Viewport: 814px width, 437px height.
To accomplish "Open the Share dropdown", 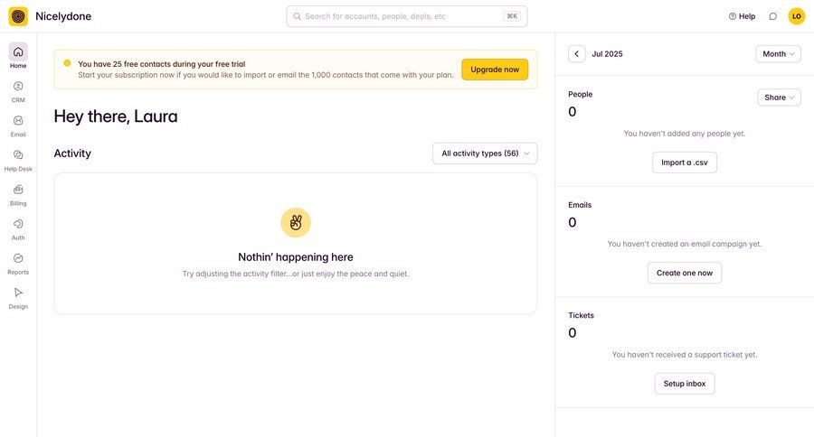I will (780, 98).
